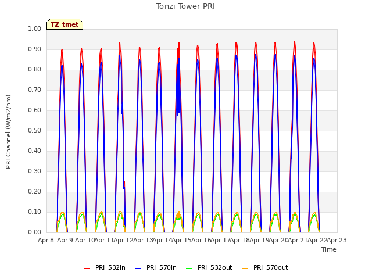The image size is (372, 279).
Task: Click the Apr 23 tick label
Action: click(337, 240)
